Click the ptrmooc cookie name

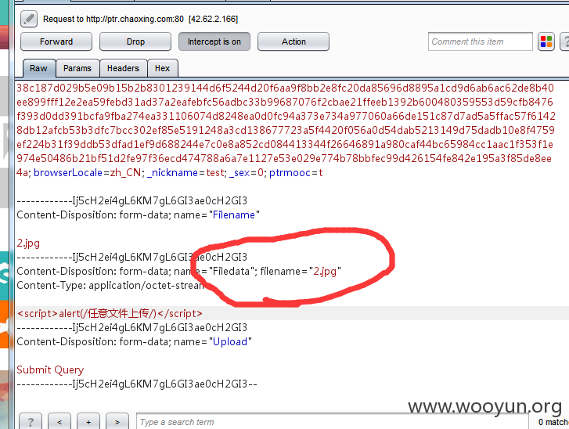pos(290,173)
